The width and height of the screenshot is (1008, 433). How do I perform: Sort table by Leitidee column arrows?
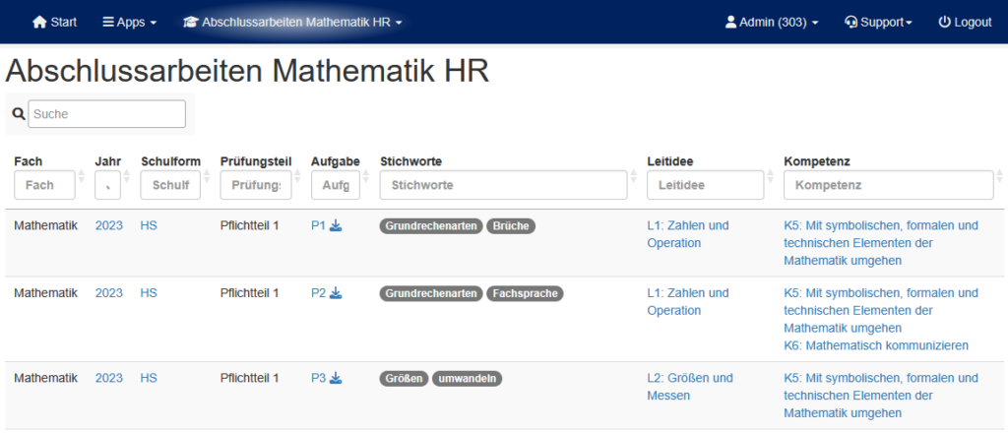pyautogui.click(x=771, y=176)
